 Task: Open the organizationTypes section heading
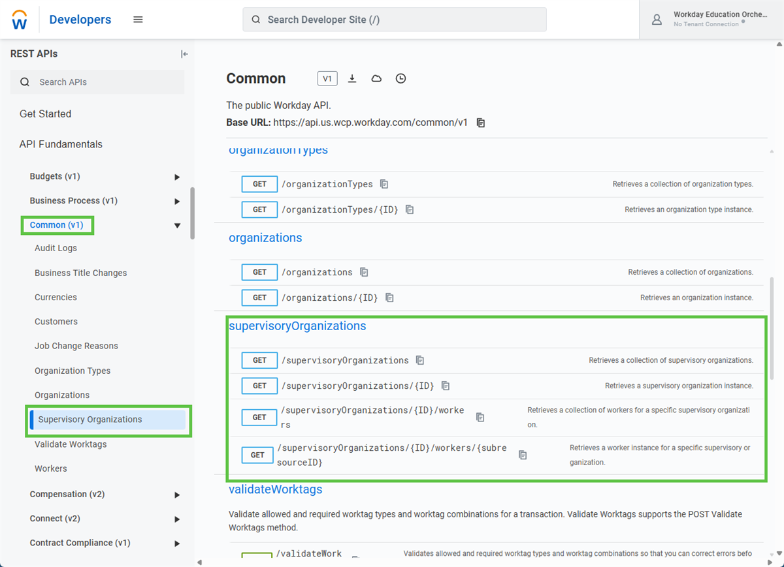pyautogui.click(x=278, y=150)
